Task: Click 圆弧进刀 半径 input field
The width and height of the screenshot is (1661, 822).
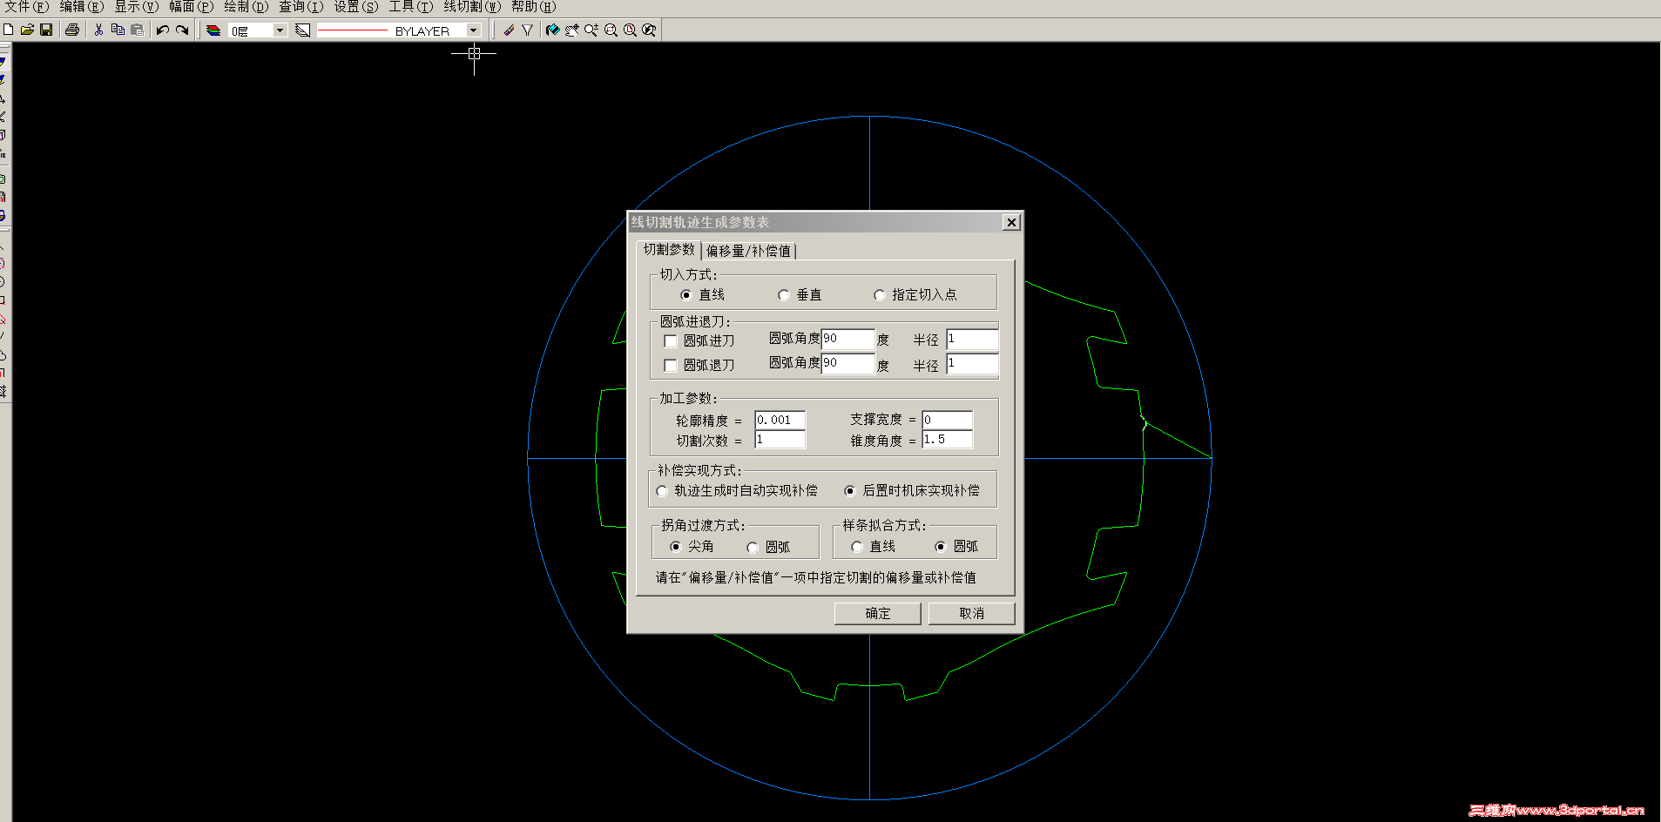Action: click(x=972, y=339)
